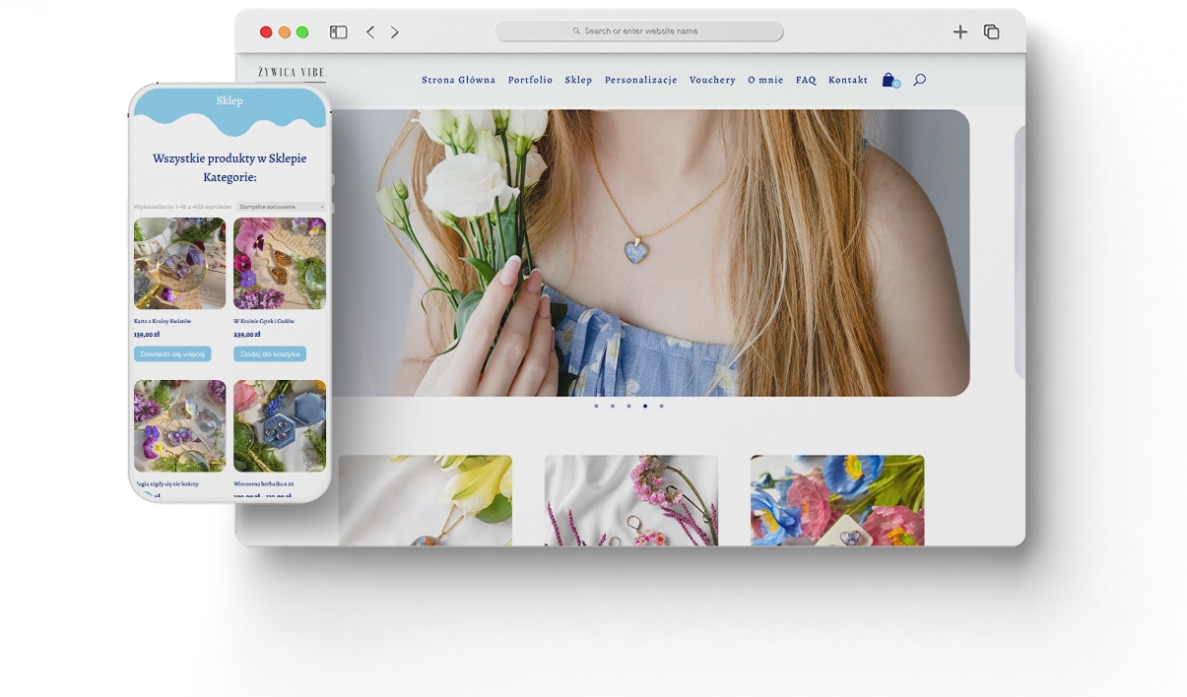The height and width of the screenshot is (697, 1187).
Task: Click the browser address search field
Action: pyautogui.click(x=639, y=32)
